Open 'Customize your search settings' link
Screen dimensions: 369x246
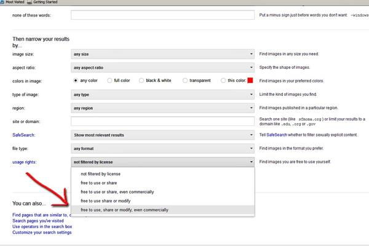[42, 232]
